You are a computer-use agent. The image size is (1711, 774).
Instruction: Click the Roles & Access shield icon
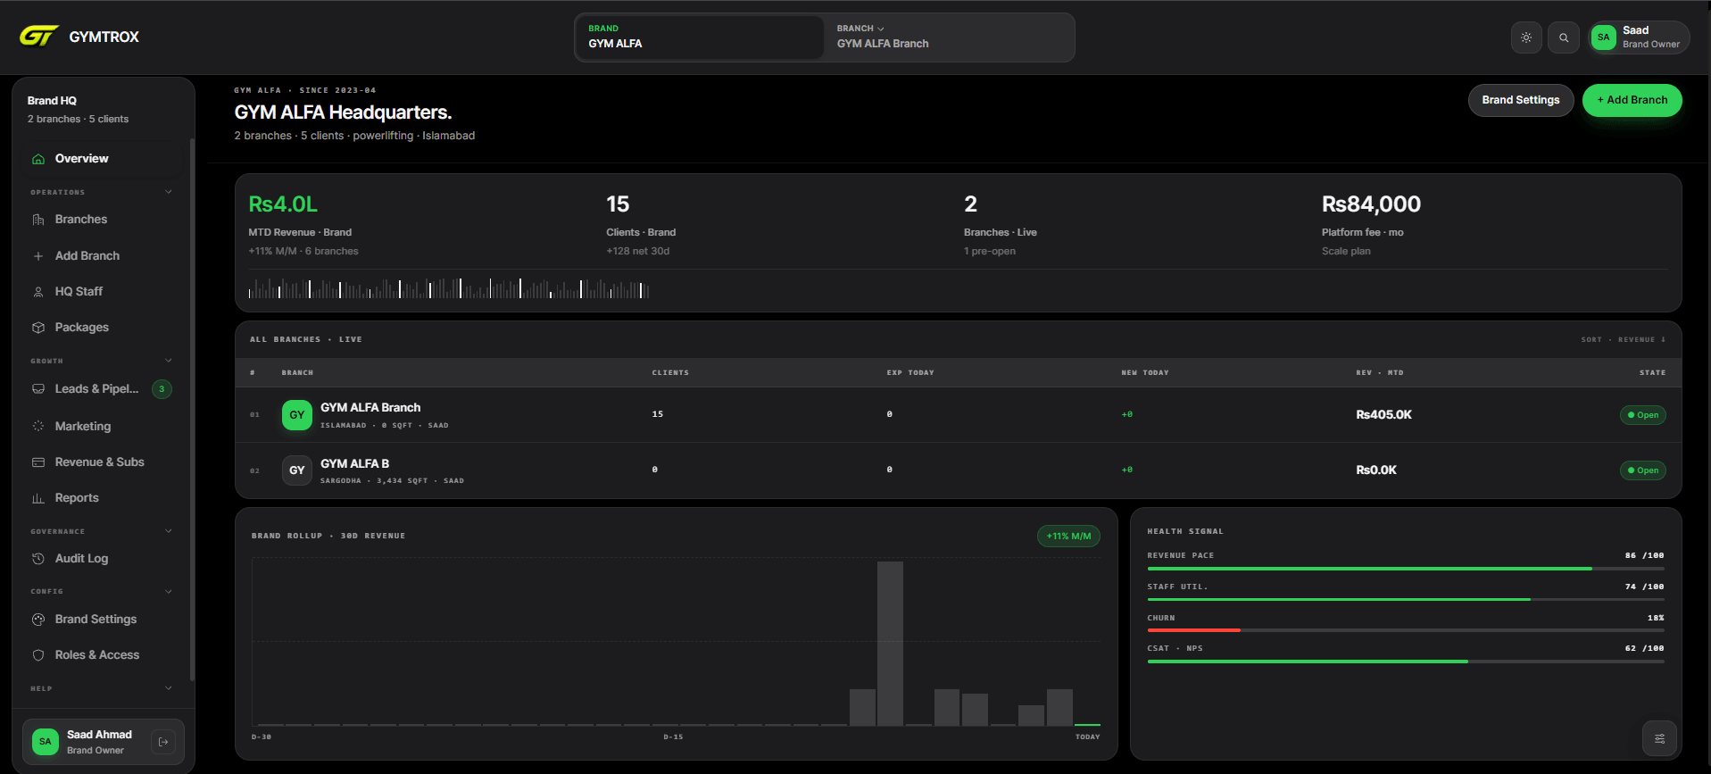[38, 655]
